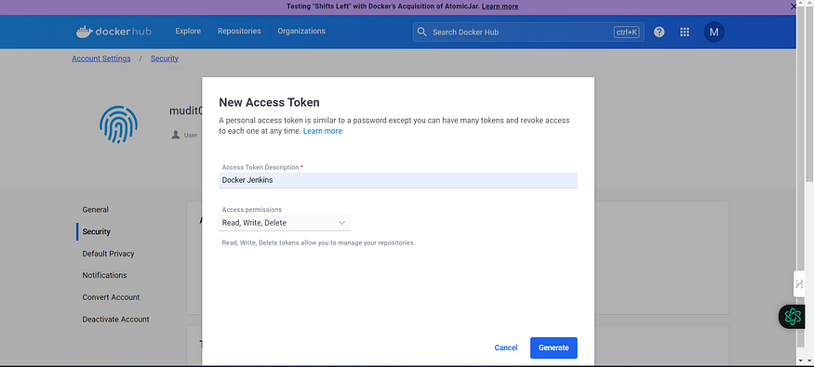Click the Read, Write, Delete tokens hint text
The image size is (814, 367).
[x=318, y=242]
